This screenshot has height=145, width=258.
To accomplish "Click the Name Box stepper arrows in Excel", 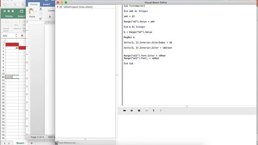I will pos(16,35).
